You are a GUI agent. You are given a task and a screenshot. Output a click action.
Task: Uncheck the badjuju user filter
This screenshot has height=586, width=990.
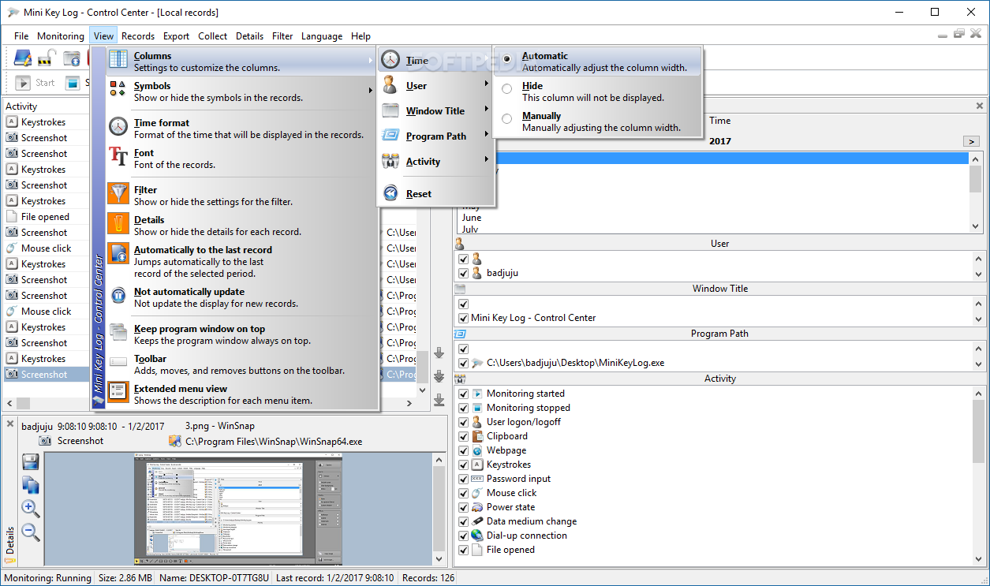(x=464, y=273)
